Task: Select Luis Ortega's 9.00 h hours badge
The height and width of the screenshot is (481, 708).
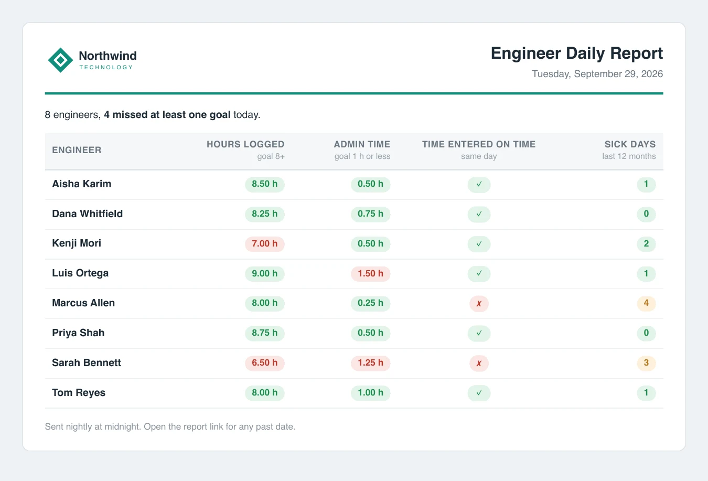Action: [x=265, y=274]
